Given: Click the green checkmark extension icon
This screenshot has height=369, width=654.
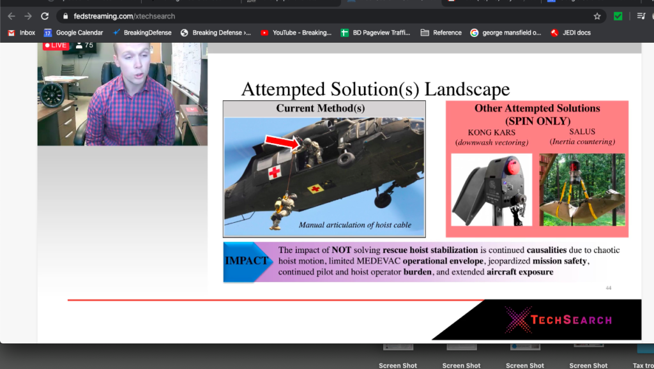Looking at the screenshot, I should click(617, 16).
